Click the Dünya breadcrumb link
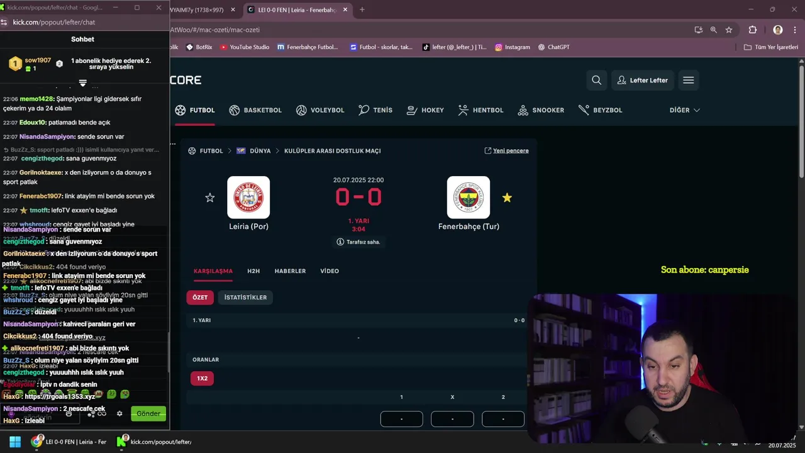805x453 pixels. (x=260, y=151)
